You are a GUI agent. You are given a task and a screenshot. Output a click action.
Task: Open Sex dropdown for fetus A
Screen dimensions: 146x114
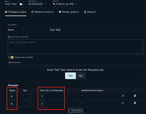coord(27,96)
